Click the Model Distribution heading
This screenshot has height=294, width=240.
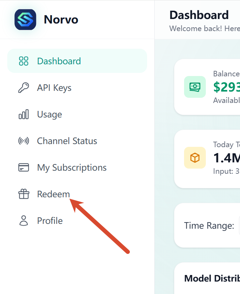[212, 278]
